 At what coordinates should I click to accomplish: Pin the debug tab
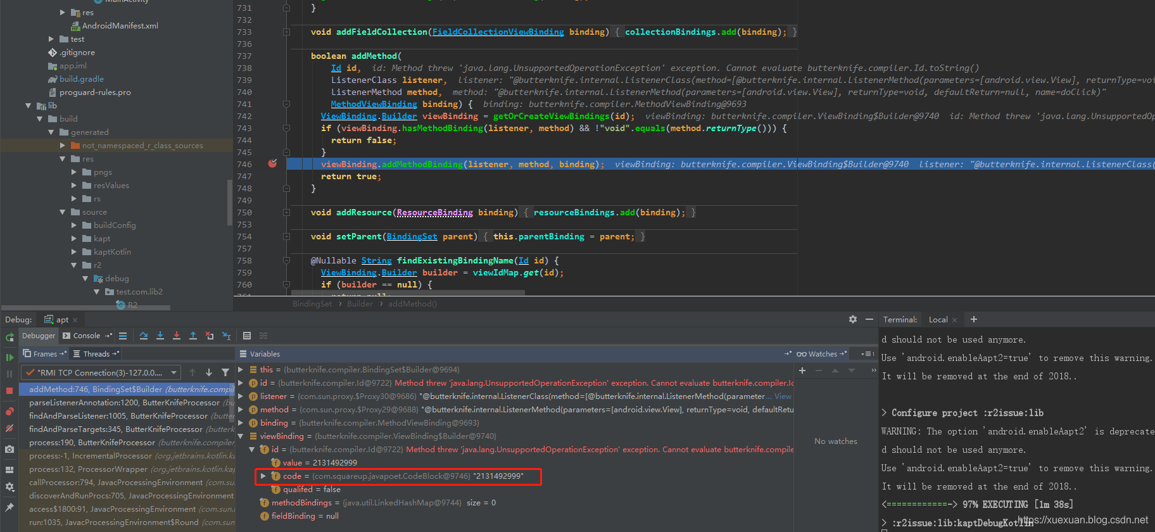pyautogui.click(x=9, y=507)
